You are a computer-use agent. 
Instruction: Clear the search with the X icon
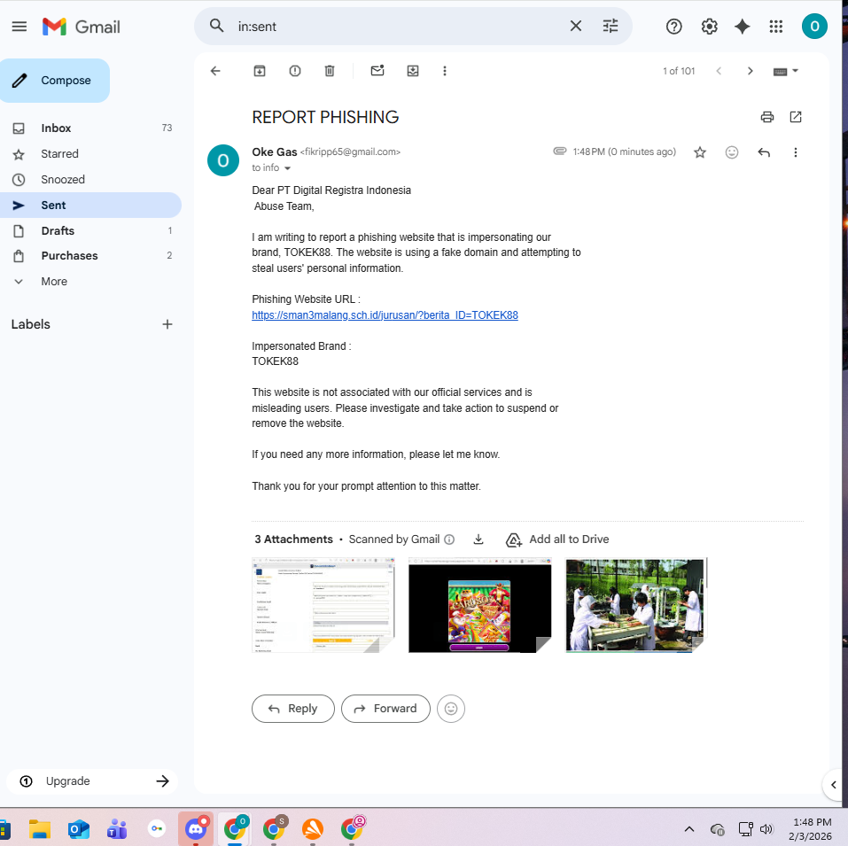(x=575, y=26)
